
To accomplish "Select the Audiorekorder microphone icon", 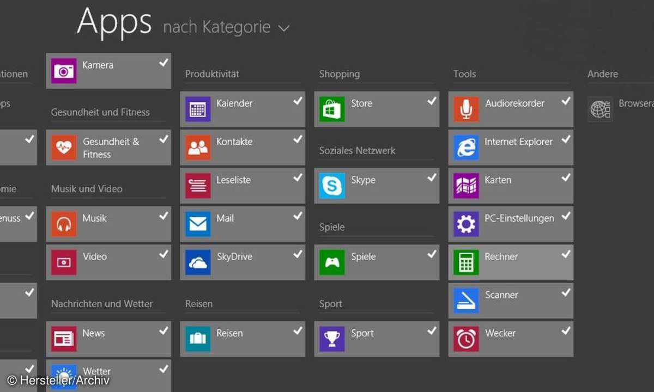I will coord(466,109).
